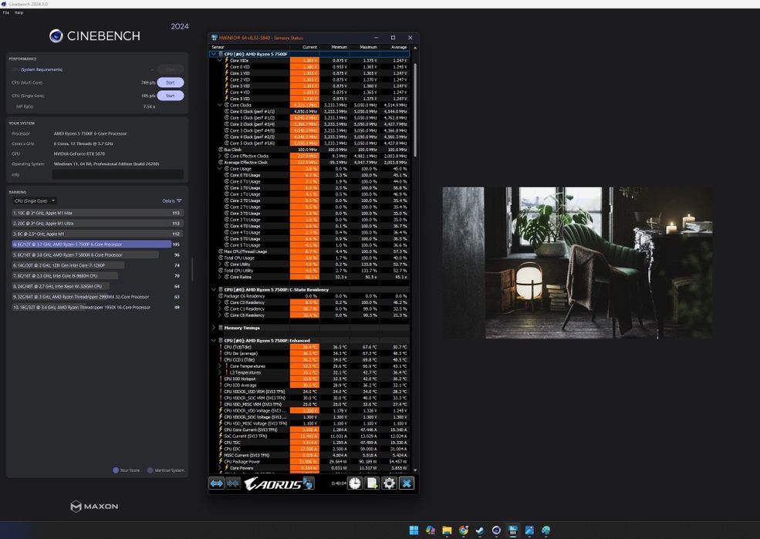Select the Threadripper 1950X ranking entry
The image size is (760, 539).
97,307
